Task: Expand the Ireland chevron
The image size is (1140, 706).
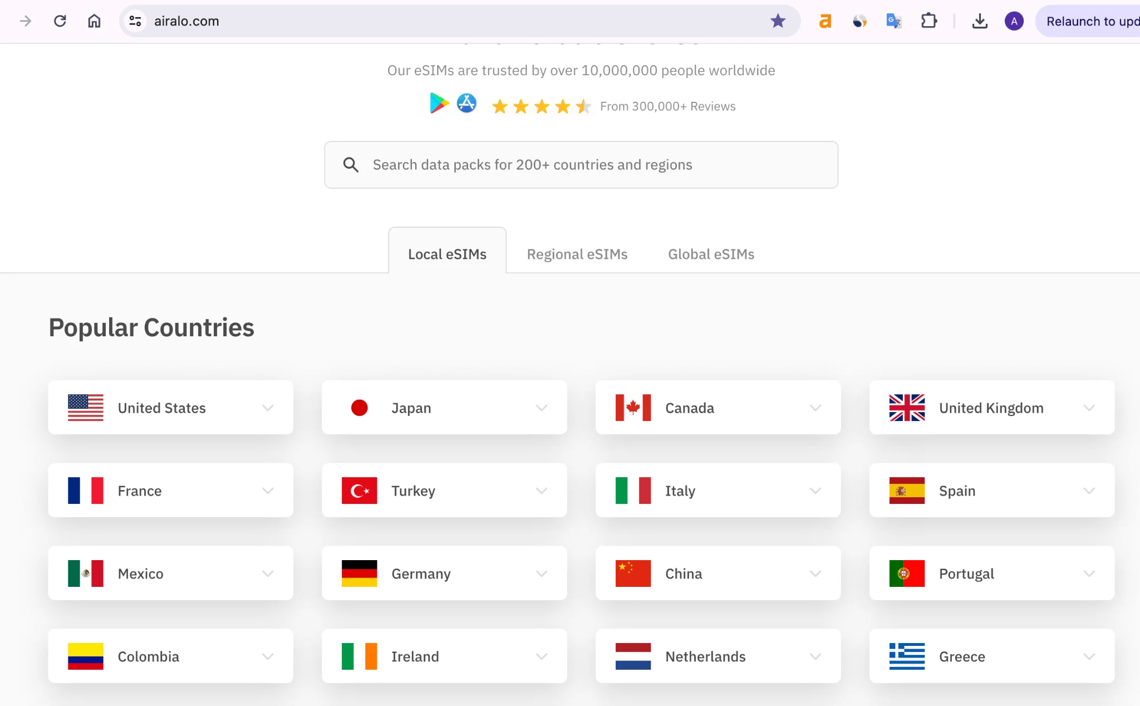Action: tap(542, 656)
